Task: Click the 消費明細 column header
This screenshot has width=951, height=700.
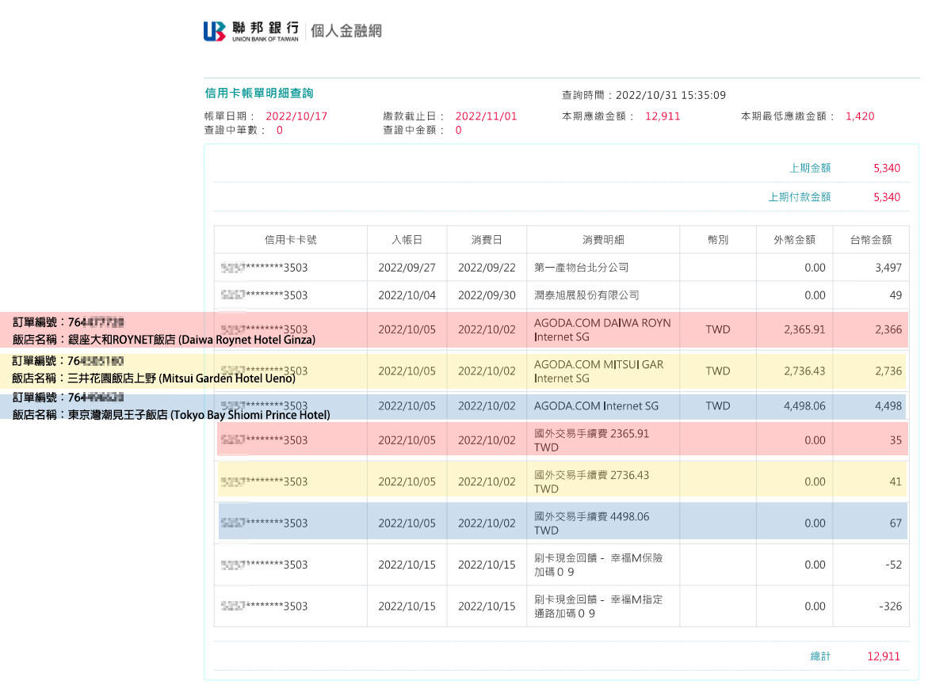Action: [x=602, y=239]
